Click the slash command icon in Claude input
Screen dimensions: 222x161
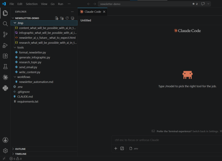(x=122, y=148)
